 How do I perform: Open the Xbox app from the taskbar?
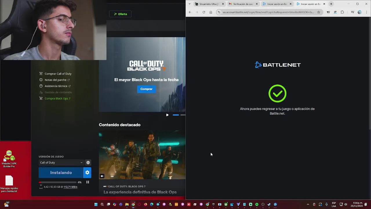point(226,204)
